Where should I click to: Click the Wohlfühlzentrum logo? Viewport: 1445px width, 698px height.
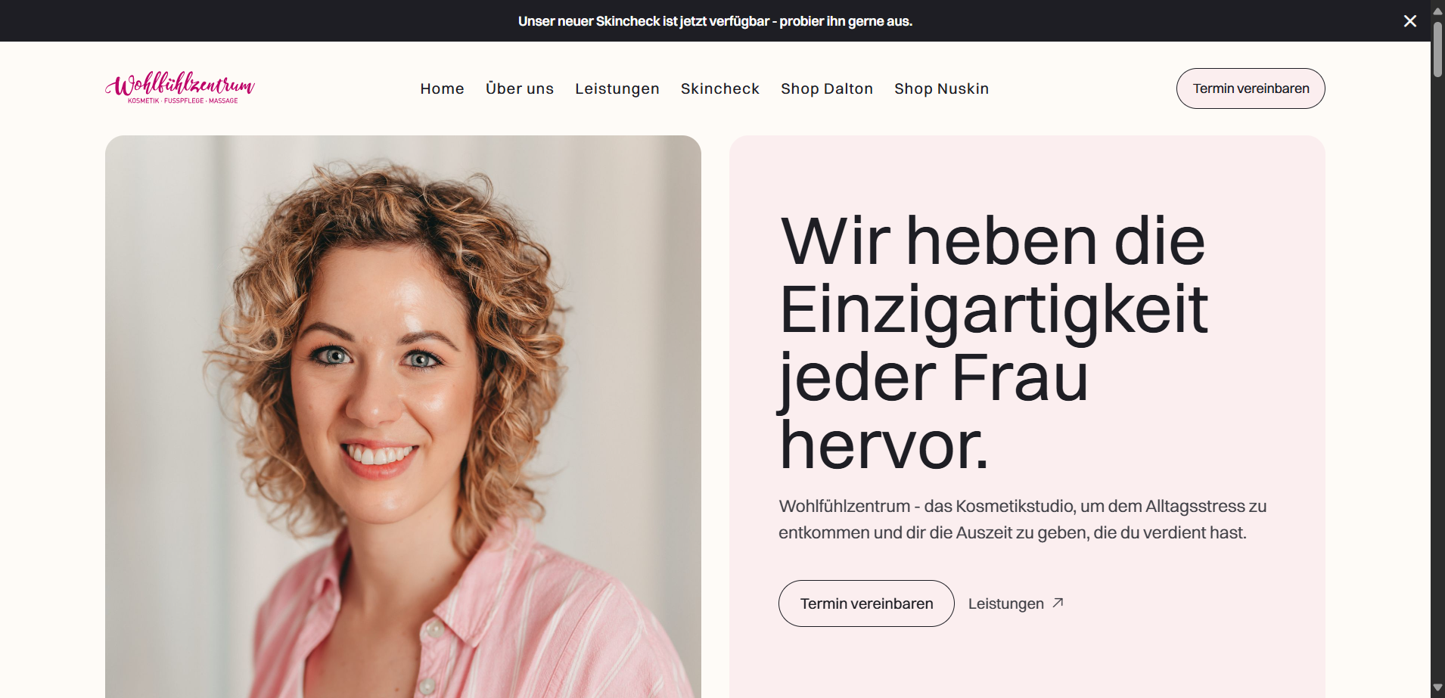(x=180, y=88)
